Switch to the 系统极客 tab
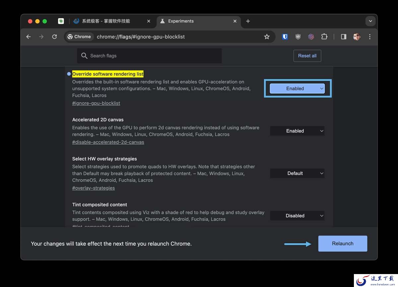 click(112, 21)
